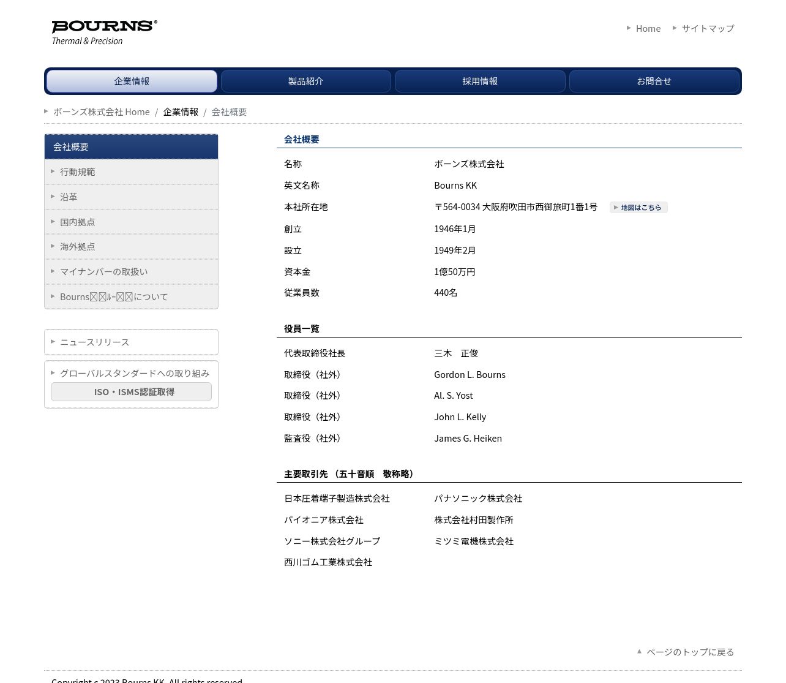Viewport: 786px width, 683px height.
Task: Click the 1946年1月 founding date
Action: [x=455, y=229]
